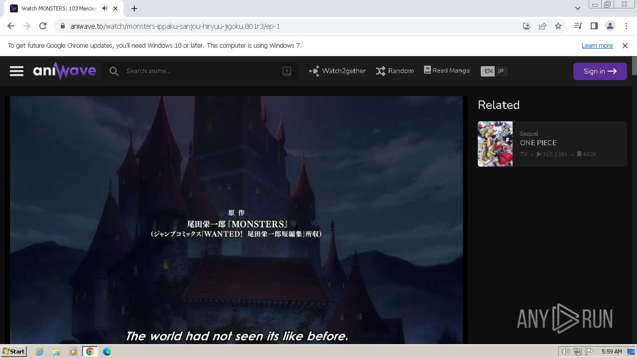Select the address bar URL
The image size is (637, 358).
coord(175,26)
